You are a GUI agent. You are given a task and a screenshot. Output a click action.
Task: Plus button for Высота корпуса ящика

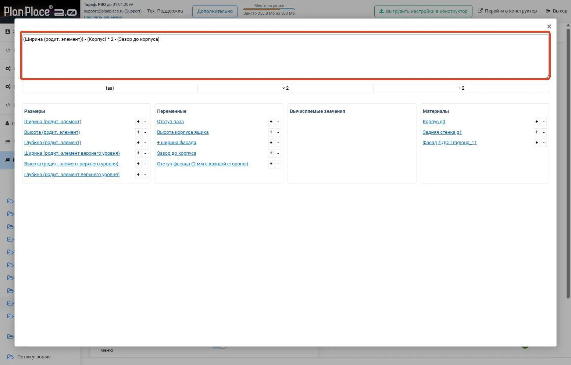271,132
